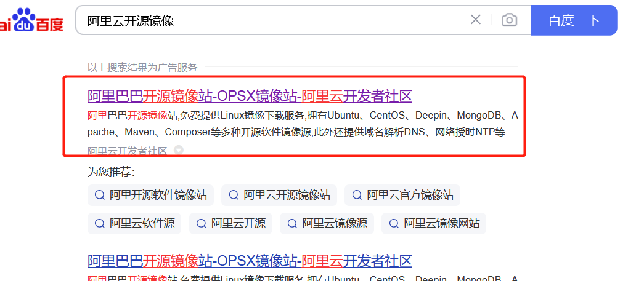Viewport: 636px width, 281px height.
Task: Select suggestion 阿里云官方镜像站
Action: [402, 195]
